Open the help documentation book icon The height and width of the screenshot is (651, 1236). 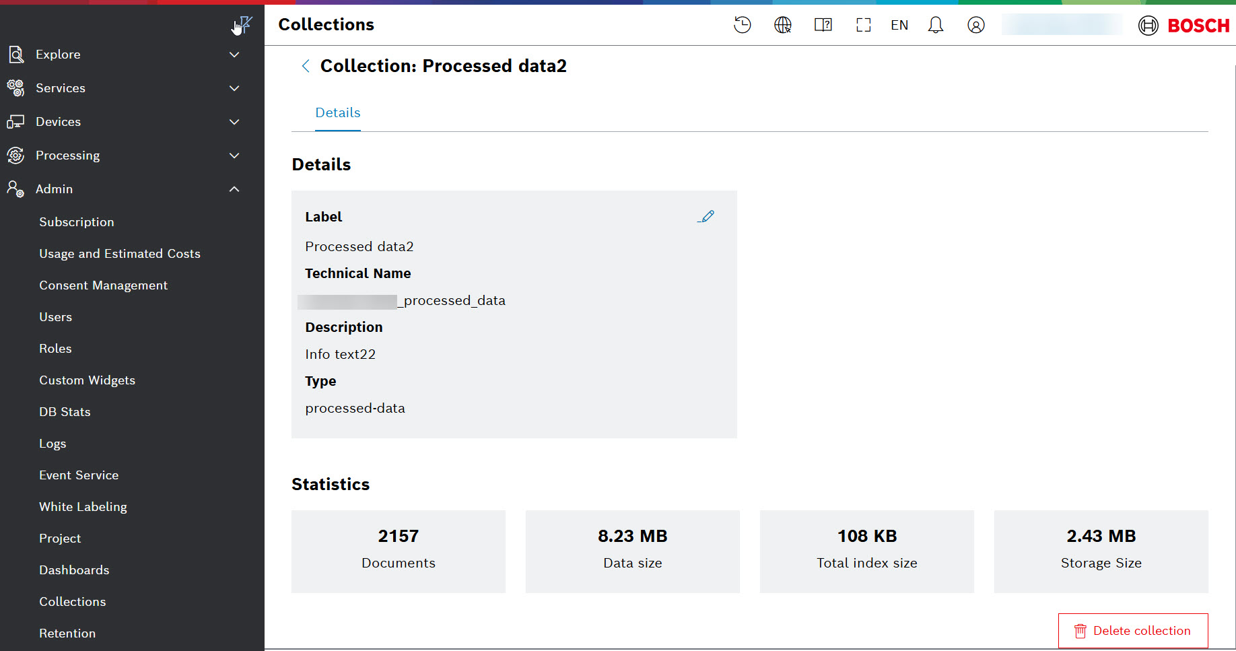tap(823, 25)
